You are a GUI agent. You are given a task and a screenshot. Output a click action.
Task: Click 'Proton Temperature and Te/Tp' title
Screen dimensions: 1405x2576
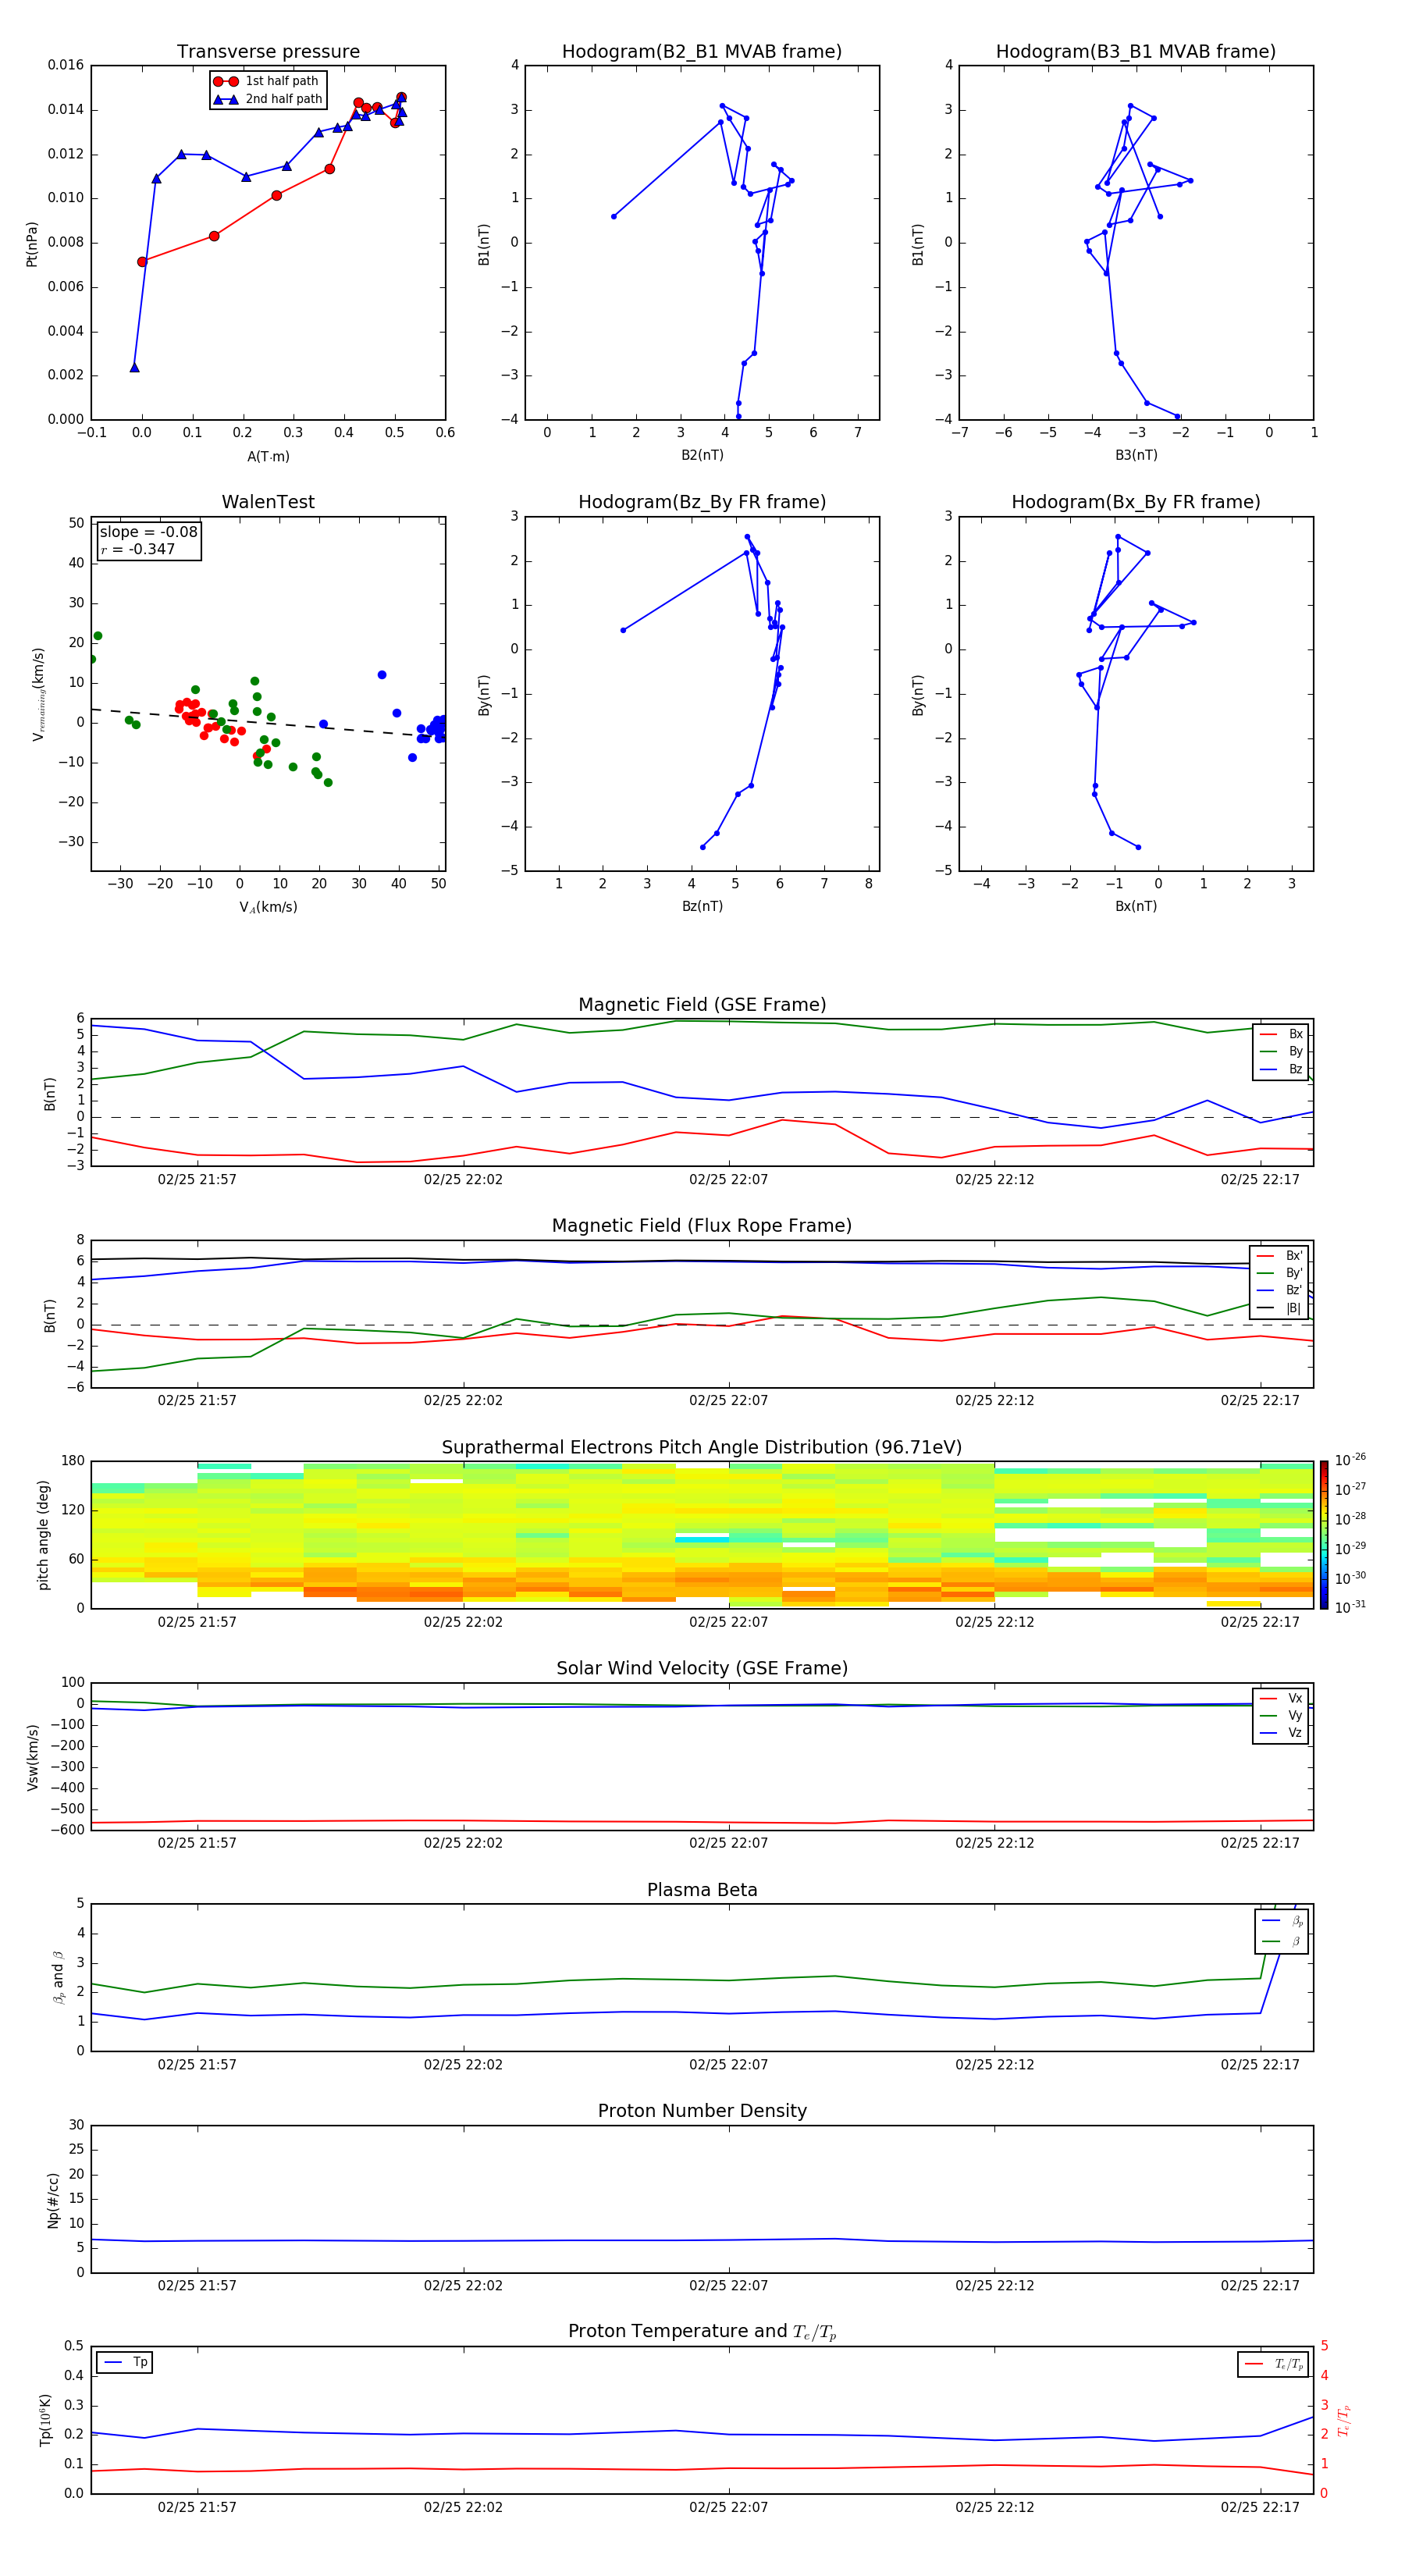point(702,2332)
